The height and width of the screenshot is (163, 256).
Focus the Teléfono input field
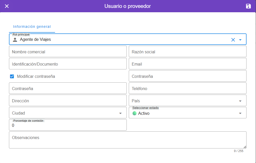[187, 89]
